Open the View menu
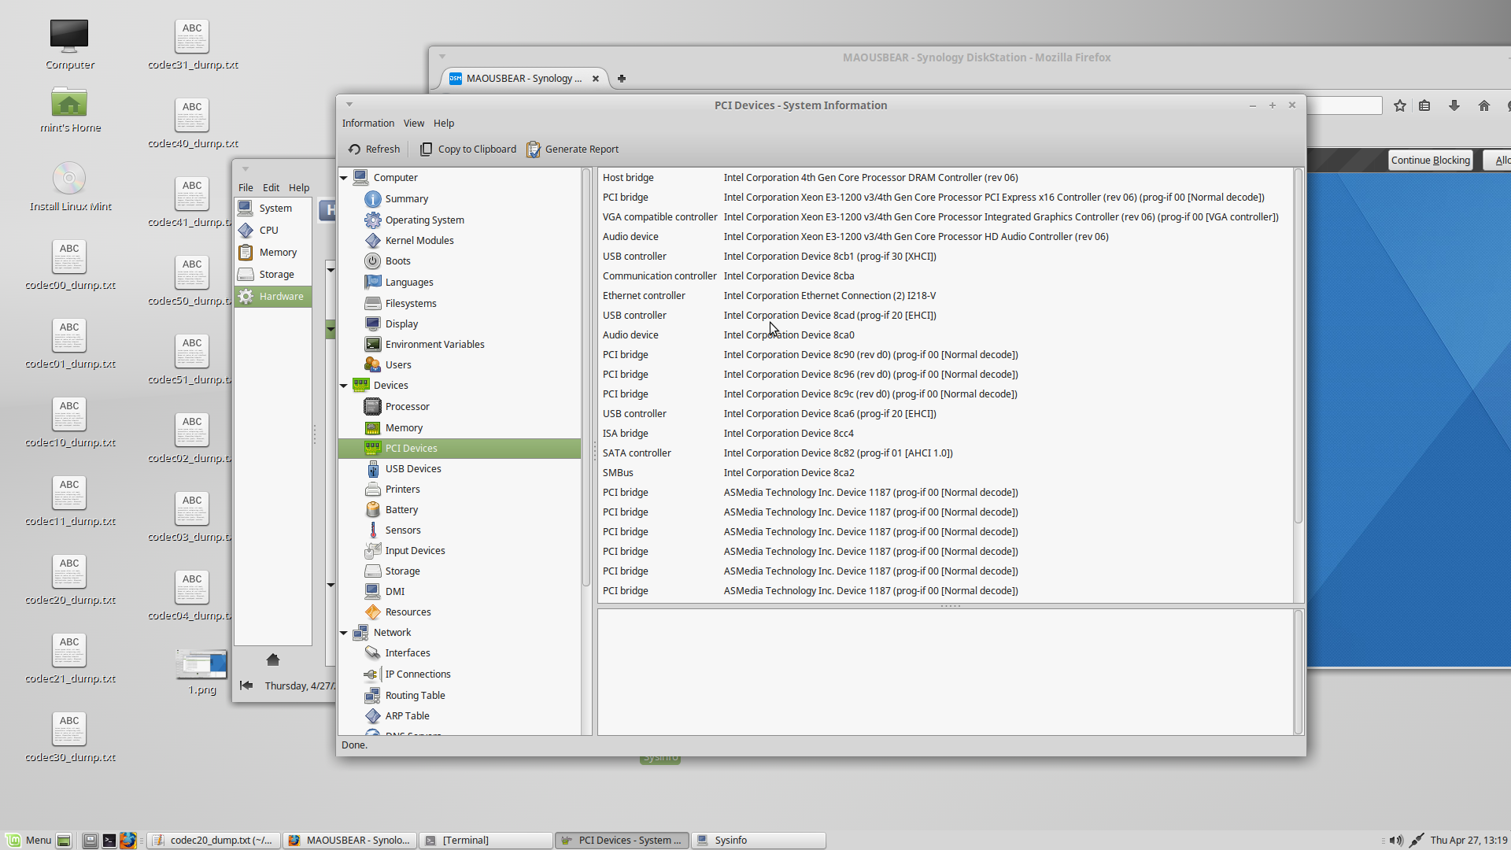The image size is (1511, 850). [413, 124]
